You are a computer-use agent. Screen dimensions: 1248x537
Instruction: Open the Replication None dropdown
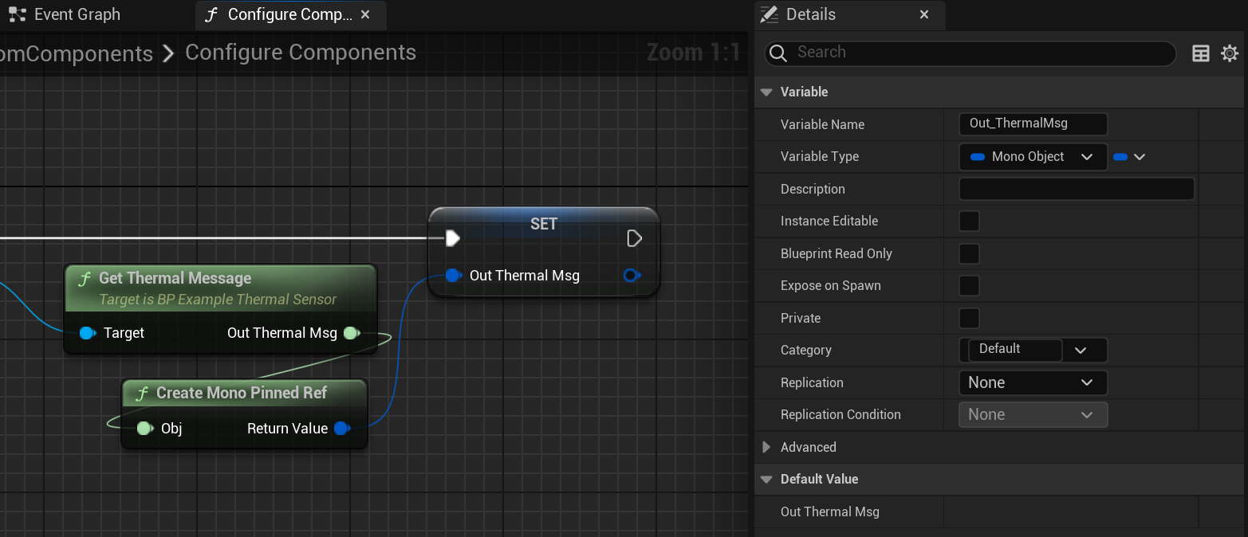point(1033,382)
